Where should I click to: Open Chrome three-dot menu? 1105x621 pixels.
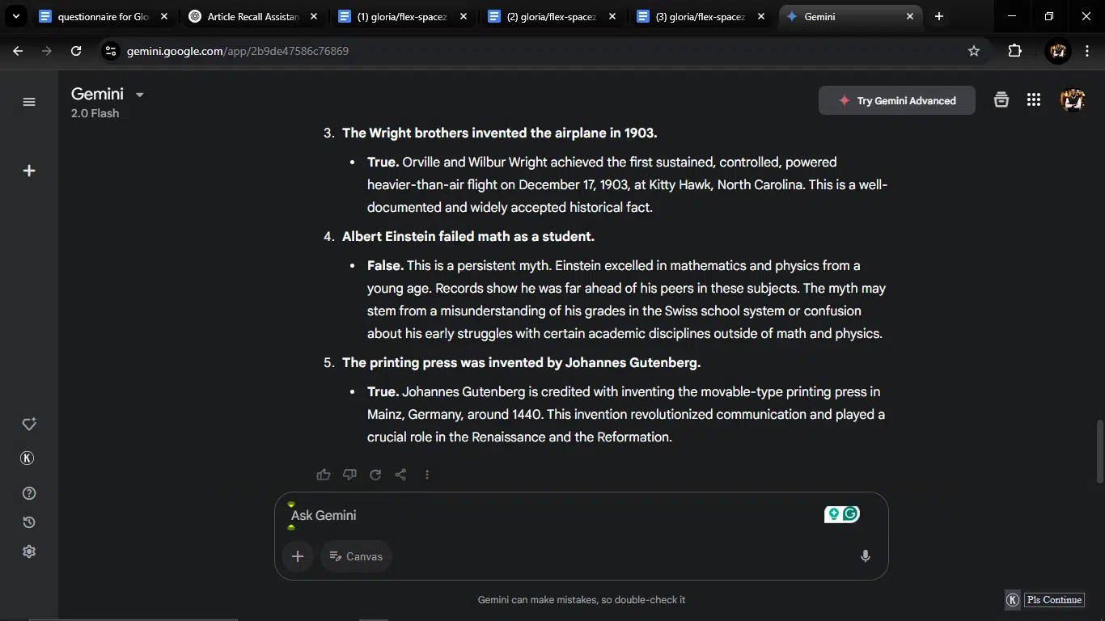tap(1087, 51)
